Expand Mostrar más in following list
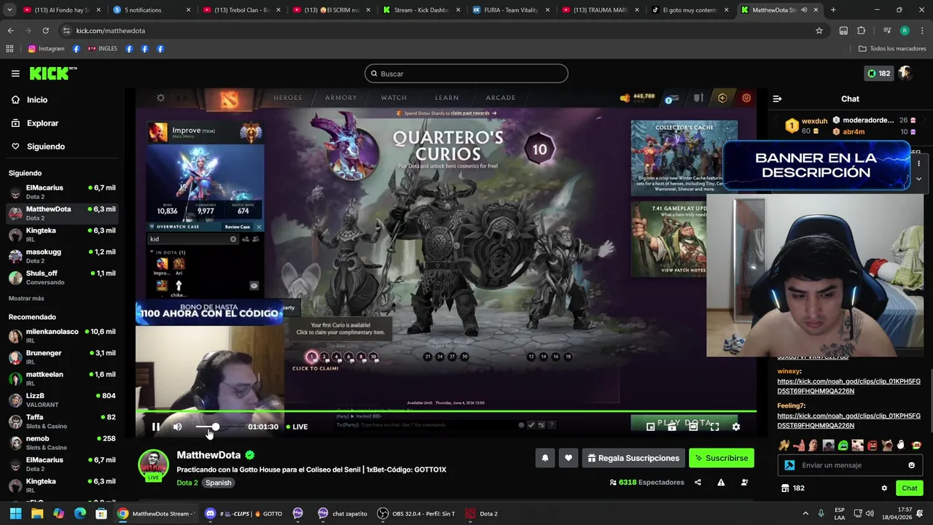The height and width of the screenshot is (525, 933). point(26,298)
